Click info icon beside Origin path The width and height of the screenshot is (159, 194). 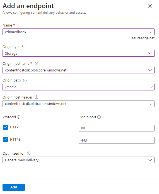(25, 80)
